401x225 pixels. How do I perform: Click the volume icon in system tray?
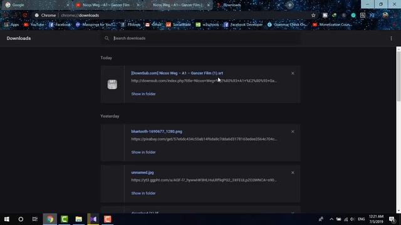tap(352, 219)
